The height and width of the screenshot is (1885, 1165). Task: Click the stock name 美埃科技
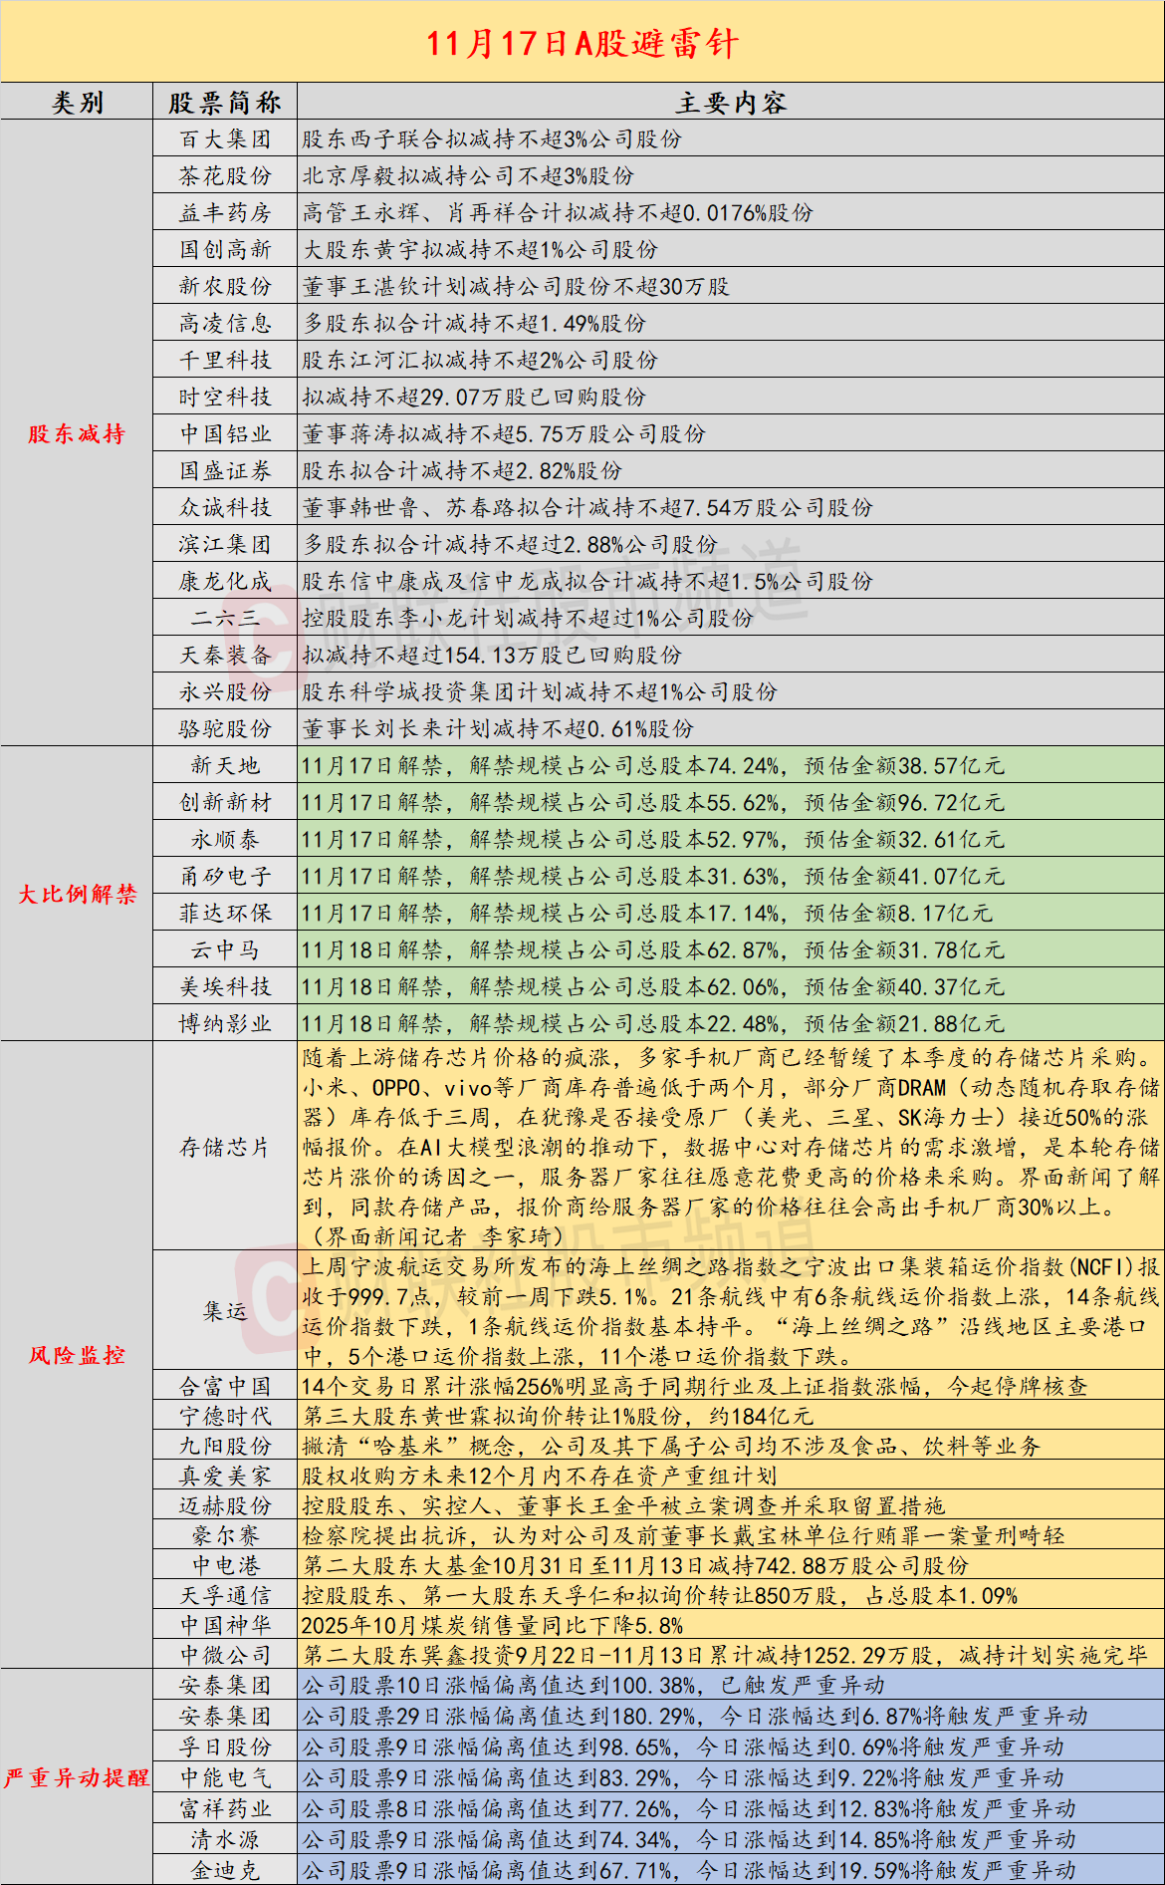[225, 987]
